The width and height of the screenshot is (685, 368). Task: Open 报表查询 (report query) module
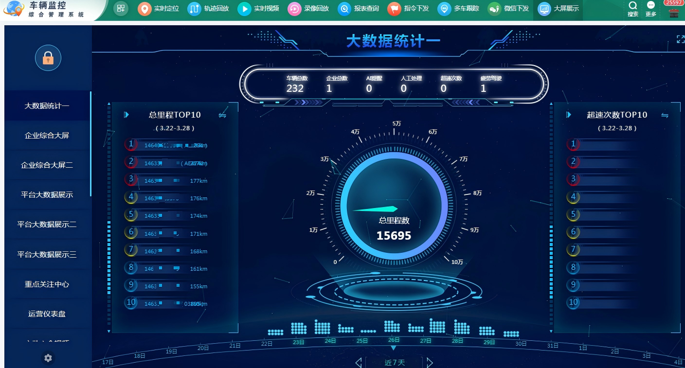pyautogui.click(x=359, y=9)
